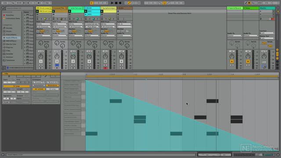281x158 pixels.
Task: Launch the second MIDI clip in track 4
Action: [86, 14]
